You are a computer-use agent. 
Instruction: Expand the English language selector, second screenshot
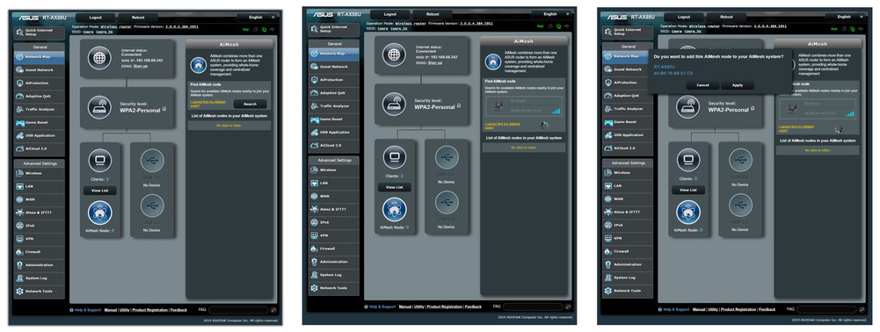click(553, 14)
